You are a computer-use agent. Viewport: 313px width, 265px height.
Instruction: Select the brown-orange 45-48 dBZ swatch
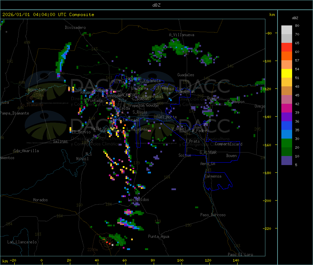tap(287, 91)
